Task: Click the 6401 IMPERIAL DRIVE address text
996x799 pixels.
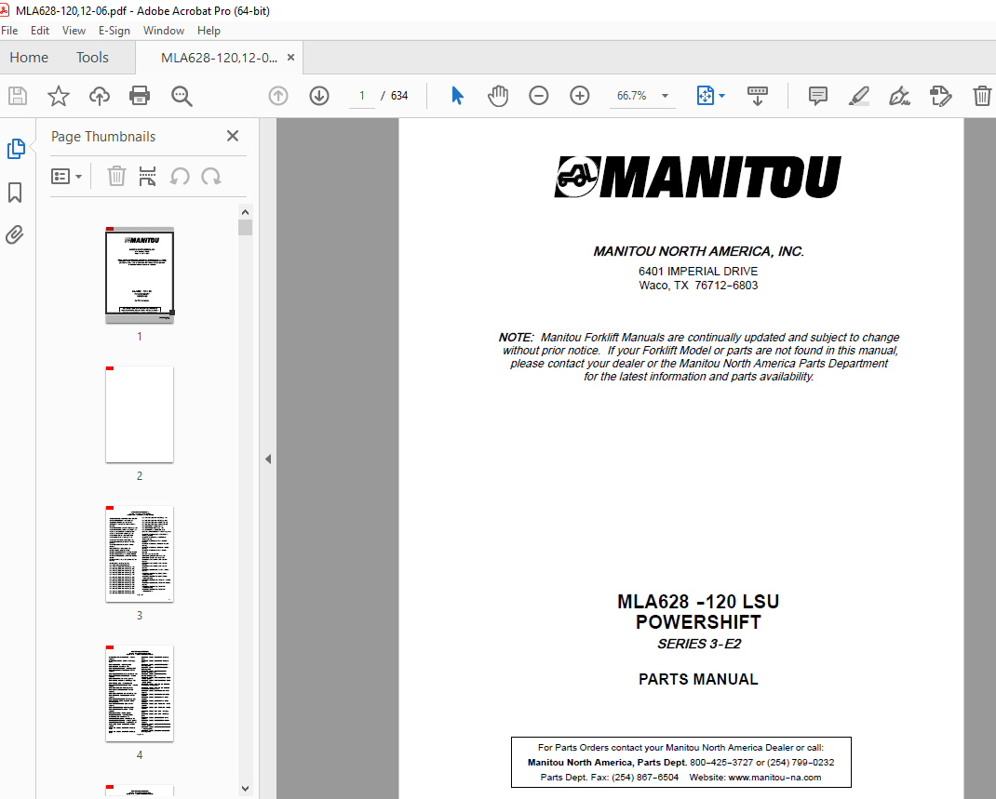Action: 698,272
